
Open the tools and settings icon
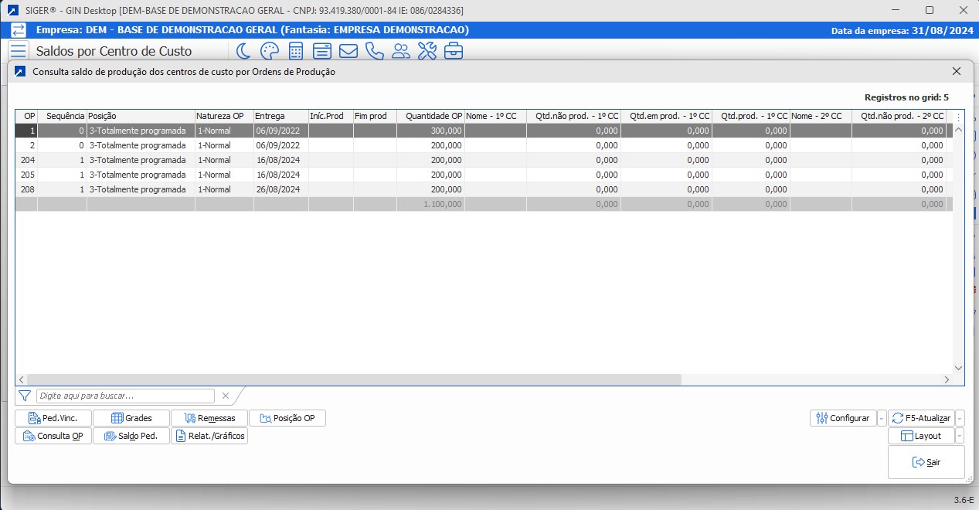(x=427, y=50)
